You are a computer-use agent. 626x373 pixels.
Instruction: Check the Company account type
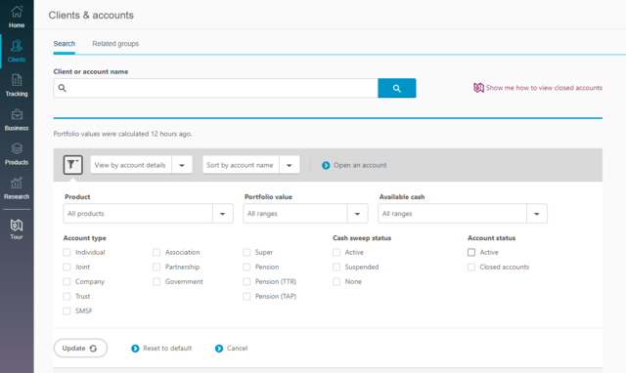[x=67, y=282]
